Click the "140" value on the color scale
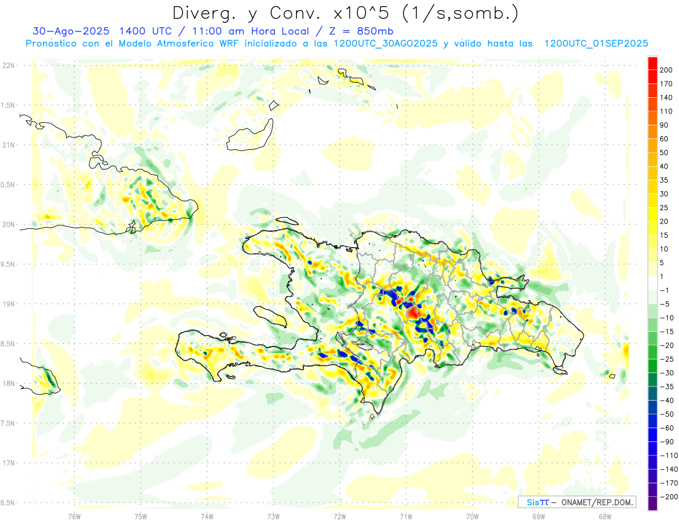 [x=666, y=97]
